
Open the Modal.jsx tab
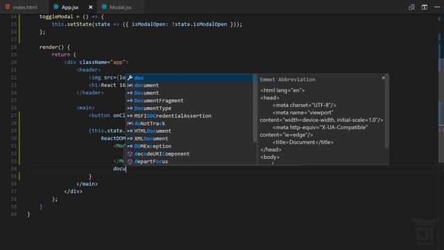pyautogui.click(x=120, y=7)
